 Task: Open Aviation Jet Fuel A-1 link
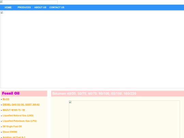14,137
